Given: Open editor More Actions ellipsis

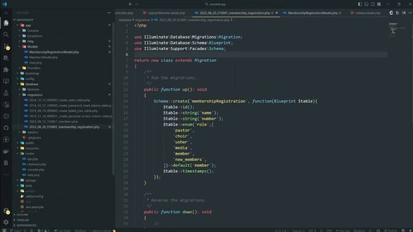Looking at the screenshot, I should point(410,13).
